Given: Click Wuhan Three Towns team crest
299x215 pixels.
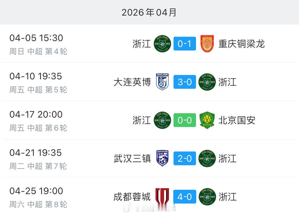Looking at the screenshot, I should click(162, 159).
